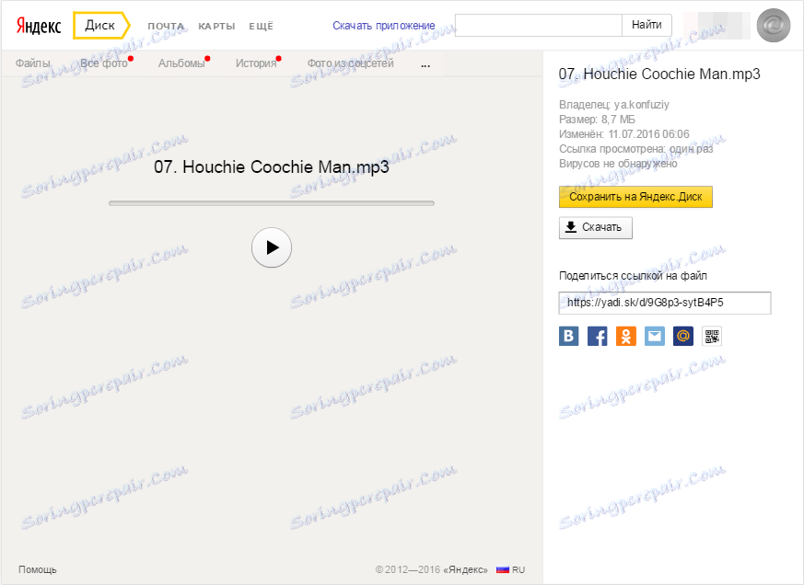Select the share link URL field
The width and height of the screenshot is (804, 585).
point(665,303)
